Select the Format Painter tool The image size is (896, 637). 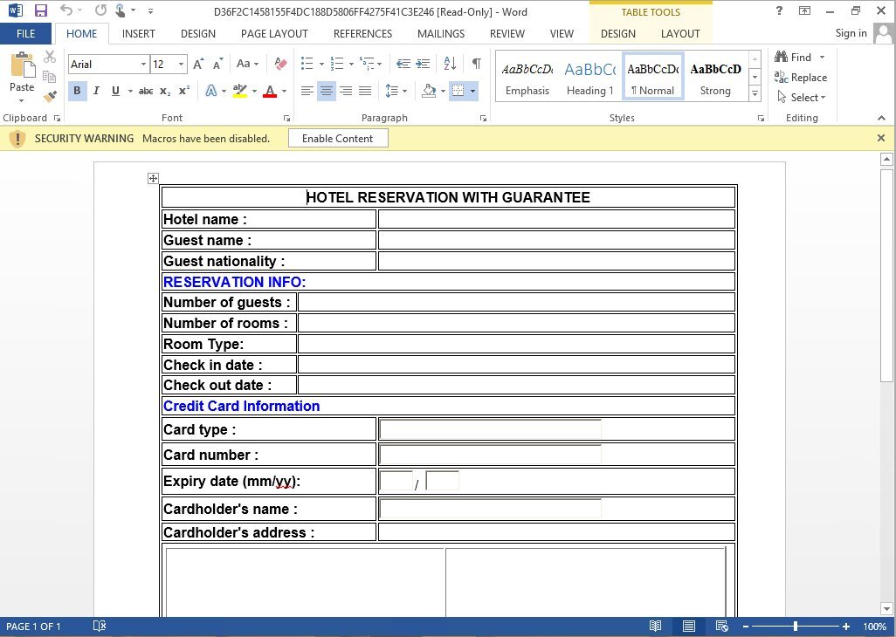tap(50, 96)
